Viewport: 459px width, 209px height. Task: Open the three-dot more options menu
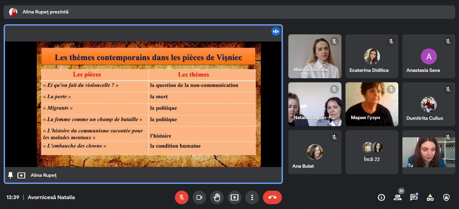pos(252,197)
